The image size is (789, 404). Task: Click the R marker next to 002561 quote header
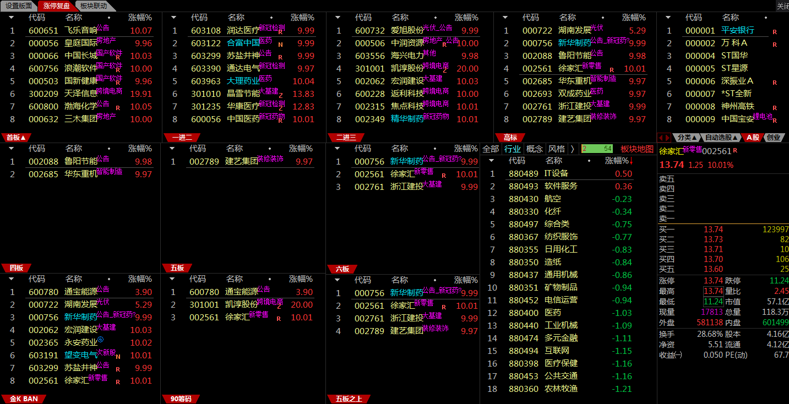tap(735, 150)
